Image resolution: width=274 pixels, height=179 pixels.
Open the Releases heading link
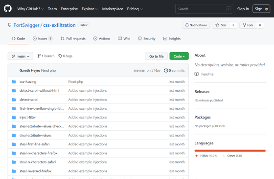pos(202,92)
